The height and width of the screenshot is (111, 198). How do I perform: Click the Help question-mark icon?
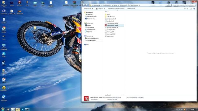click(x=194, y=9)
